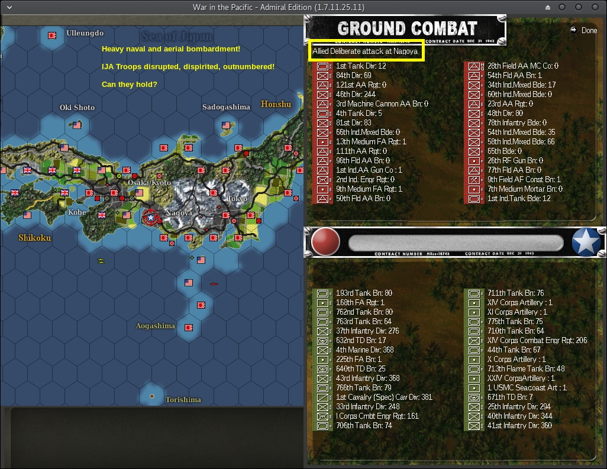Click the 33rd Infantry Div: 248 entry
607x469 pixels.
click(368, 407)
